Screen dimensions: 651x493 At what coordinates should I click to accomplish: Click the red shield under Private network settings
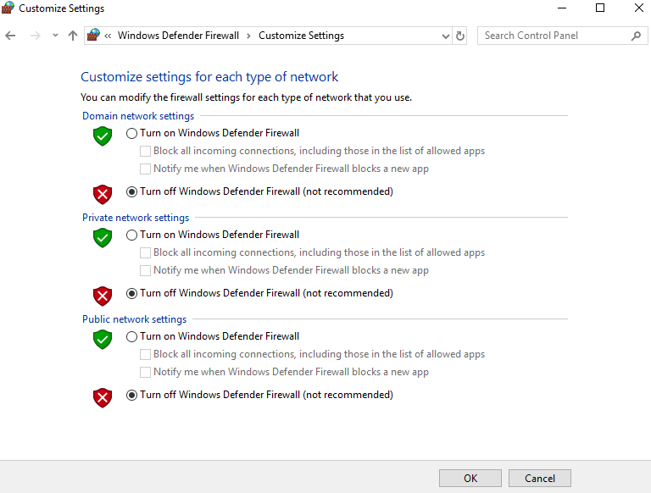coord(103,296)
